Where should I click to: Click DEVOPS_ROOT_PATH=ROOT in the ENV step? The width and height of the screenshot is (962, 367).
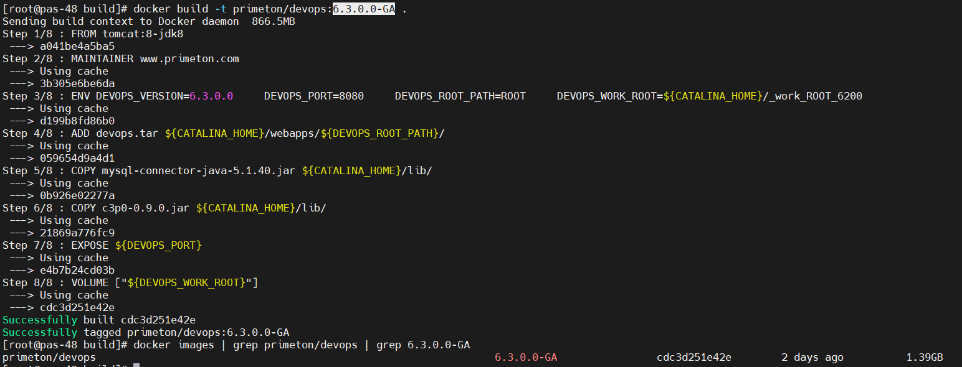(460, 96)
